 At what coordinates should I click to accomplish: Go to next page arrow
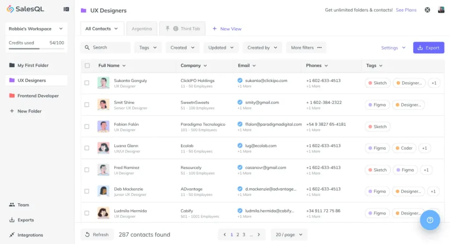tap(258, 234)
